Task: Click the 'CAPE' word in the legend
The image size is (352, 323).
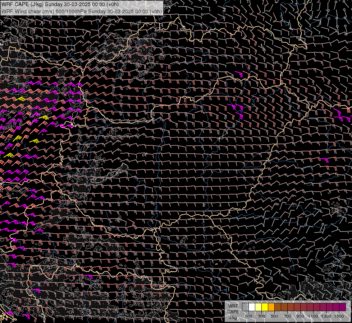Action: pos(233,312)
